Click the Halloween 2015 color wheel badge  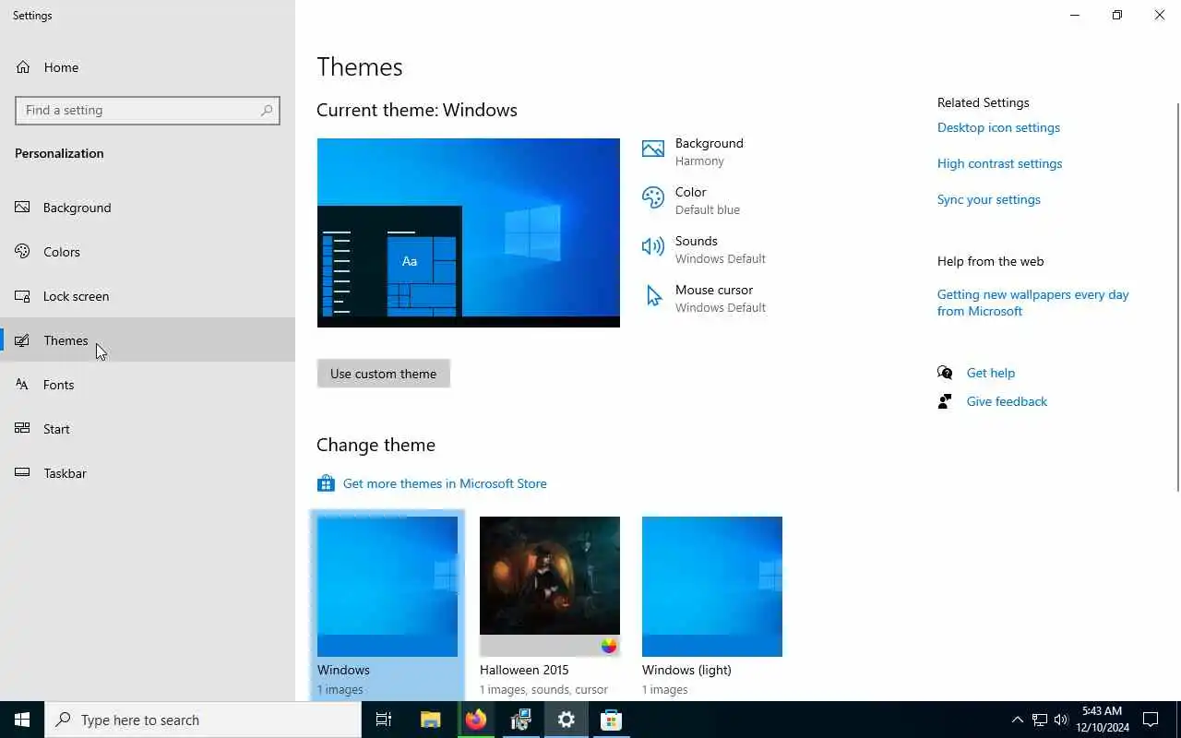coord(608,646)
